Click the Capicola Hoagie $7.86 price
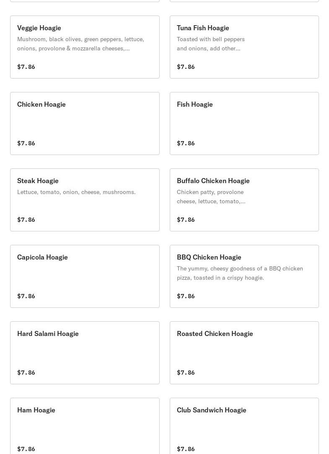Image resolution: width=329 pixels, height=454 pixels. [26, 296]
